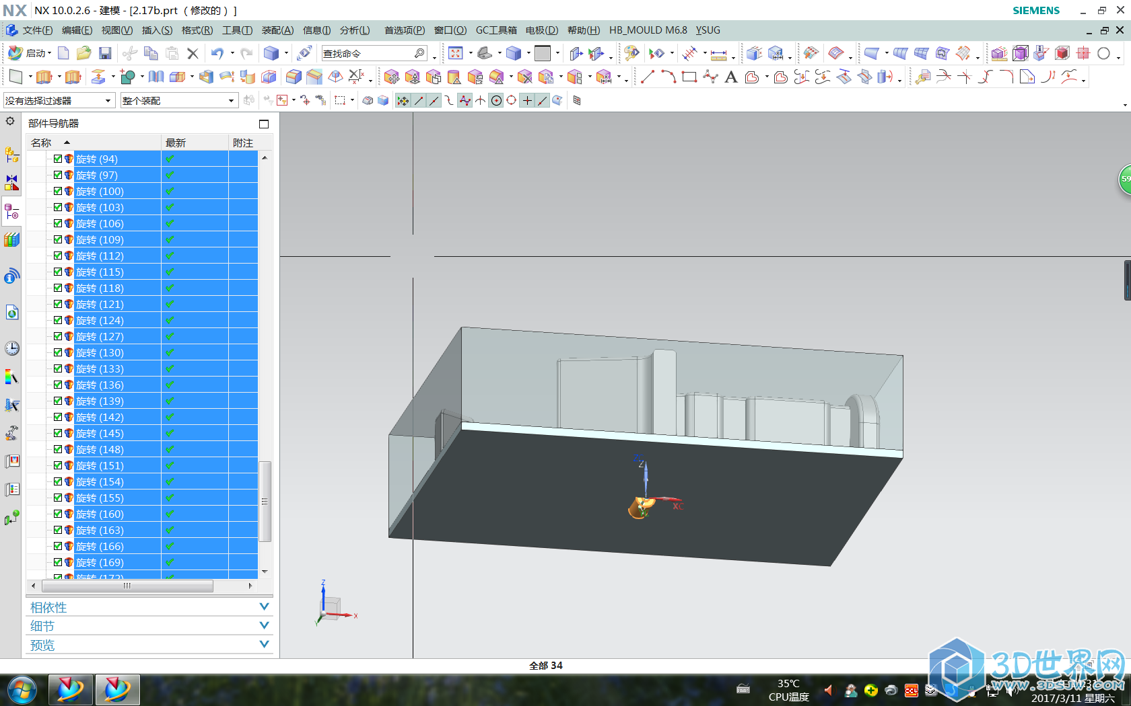Maximize the 部件导航器 panel
This screenshot has width=1131, height=706.
point(264,124)
